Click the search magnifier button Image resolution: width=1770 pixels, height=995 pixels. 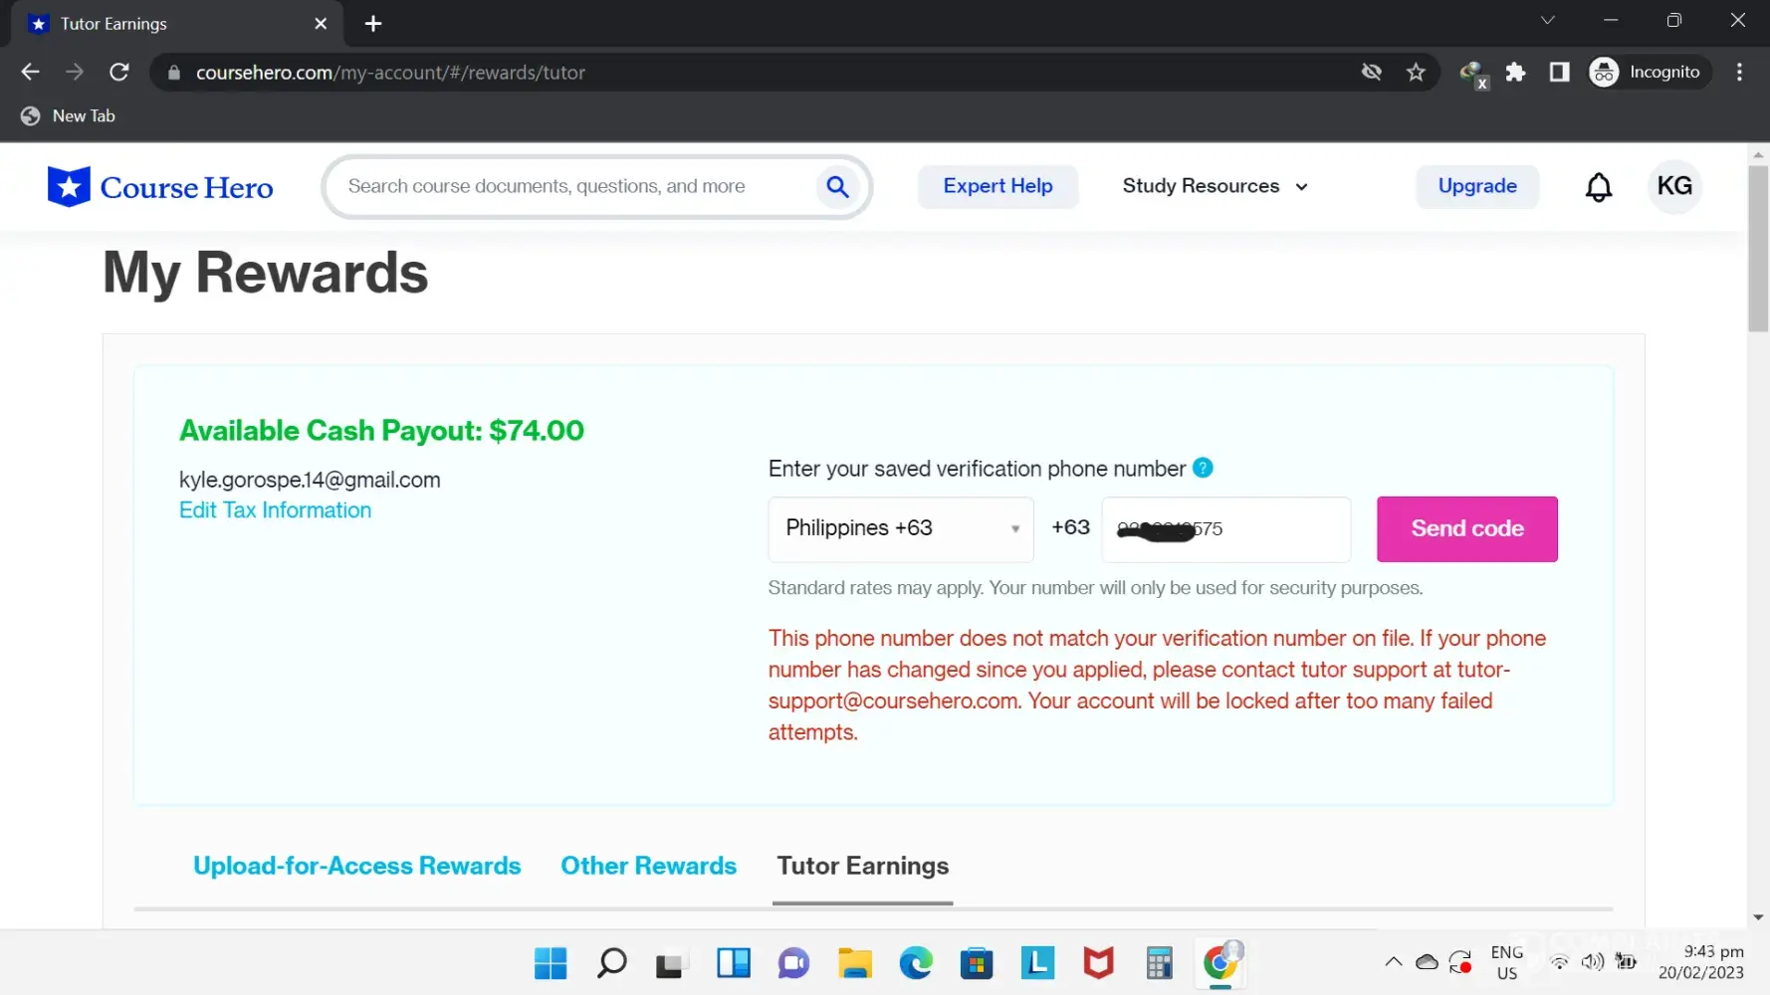point(837,186)
